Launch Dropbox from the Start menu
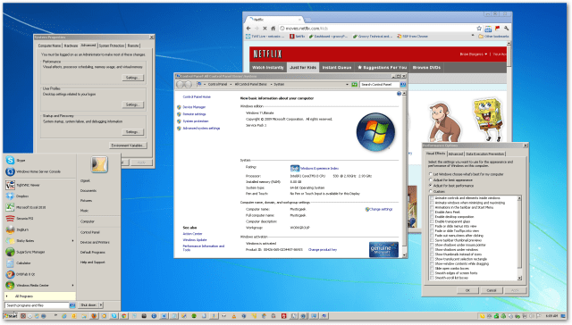 point(17,196)
